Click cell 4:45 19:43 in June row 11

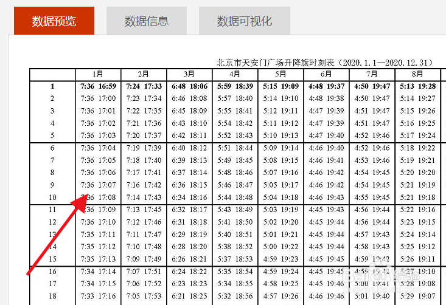click(x=327, y=210)
